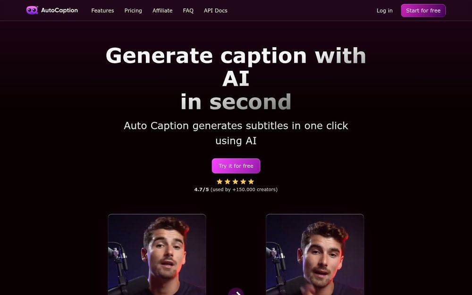Click the fourth rating star
The height and width of the screenshot is (295, 472).
click(243, 182)
